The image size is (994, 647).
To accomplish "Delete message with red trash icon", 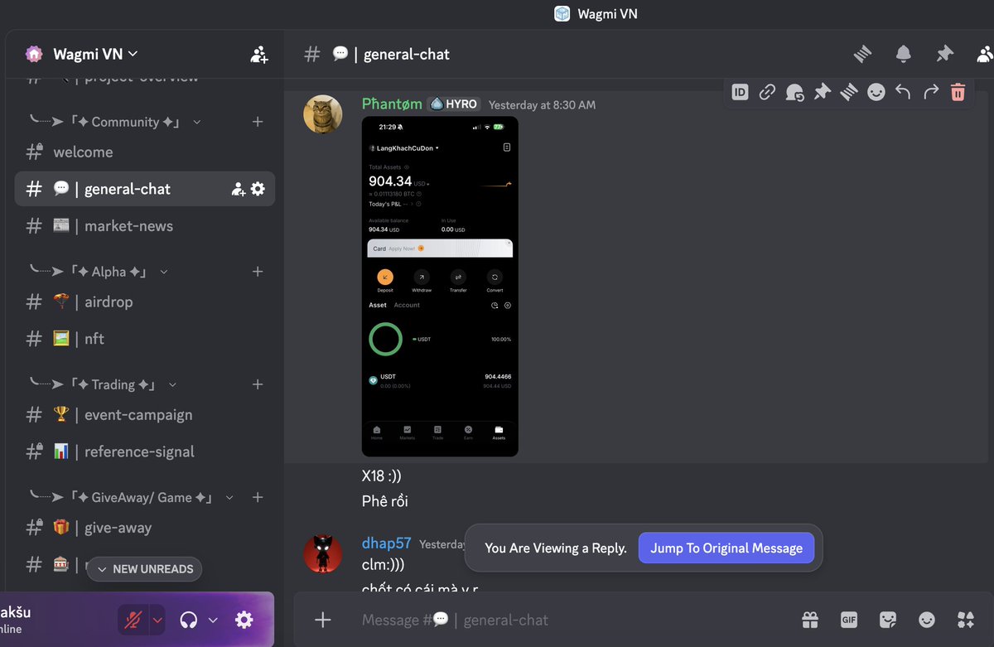I will pyautogui.click(x=958, y=92).
